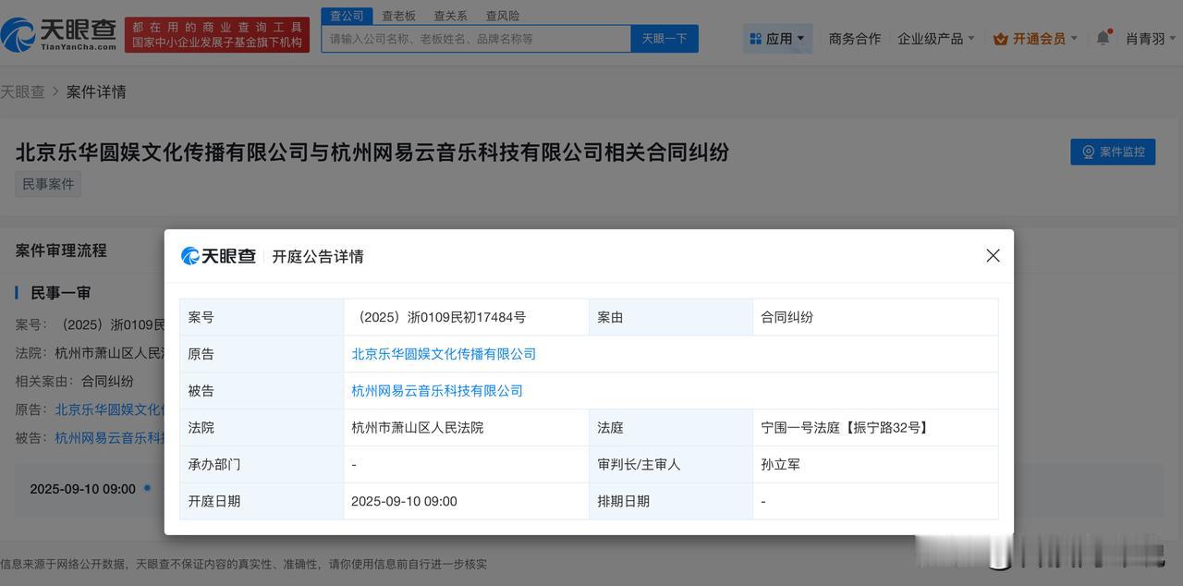Click the 案件审理流程 heading
This screenshot has height=586, width=1183.
(x=61, y=250)
